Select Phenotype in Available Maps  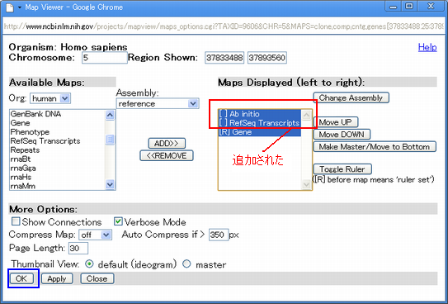(x=57, y=132)
